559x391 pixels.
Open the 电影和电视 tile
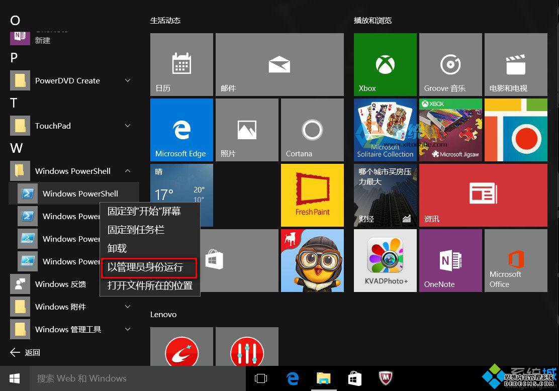click(516, 64)
